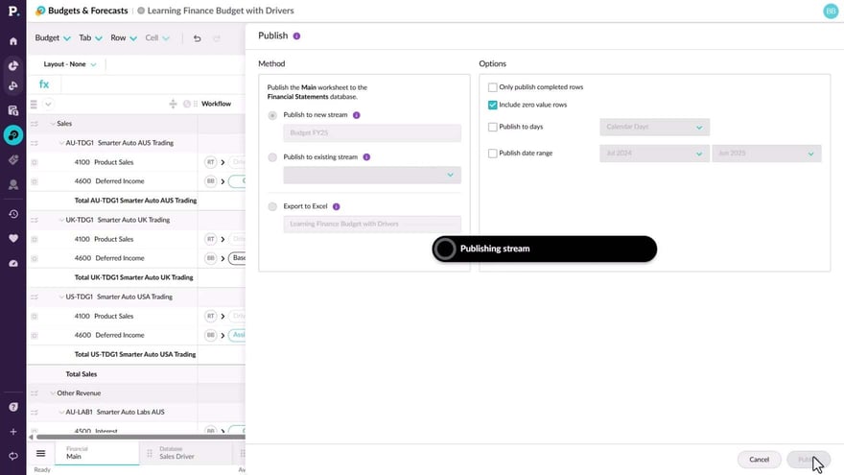The height and width of the screenshot is (475, 844).
Task: Click the plus icon in left sidebar
Action: click(12, 432)
